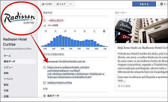Click the clock icon beside 一時的に閉店中

(44, 21)
